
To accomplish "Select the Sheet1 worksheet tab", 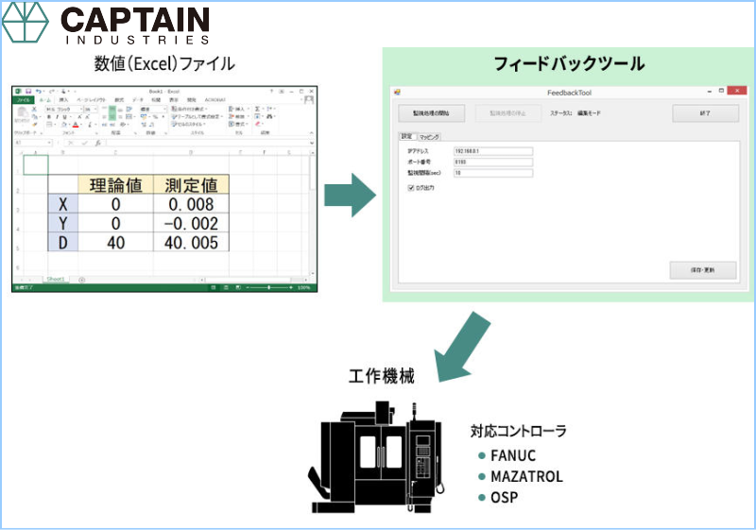I will tap(56, 279).
